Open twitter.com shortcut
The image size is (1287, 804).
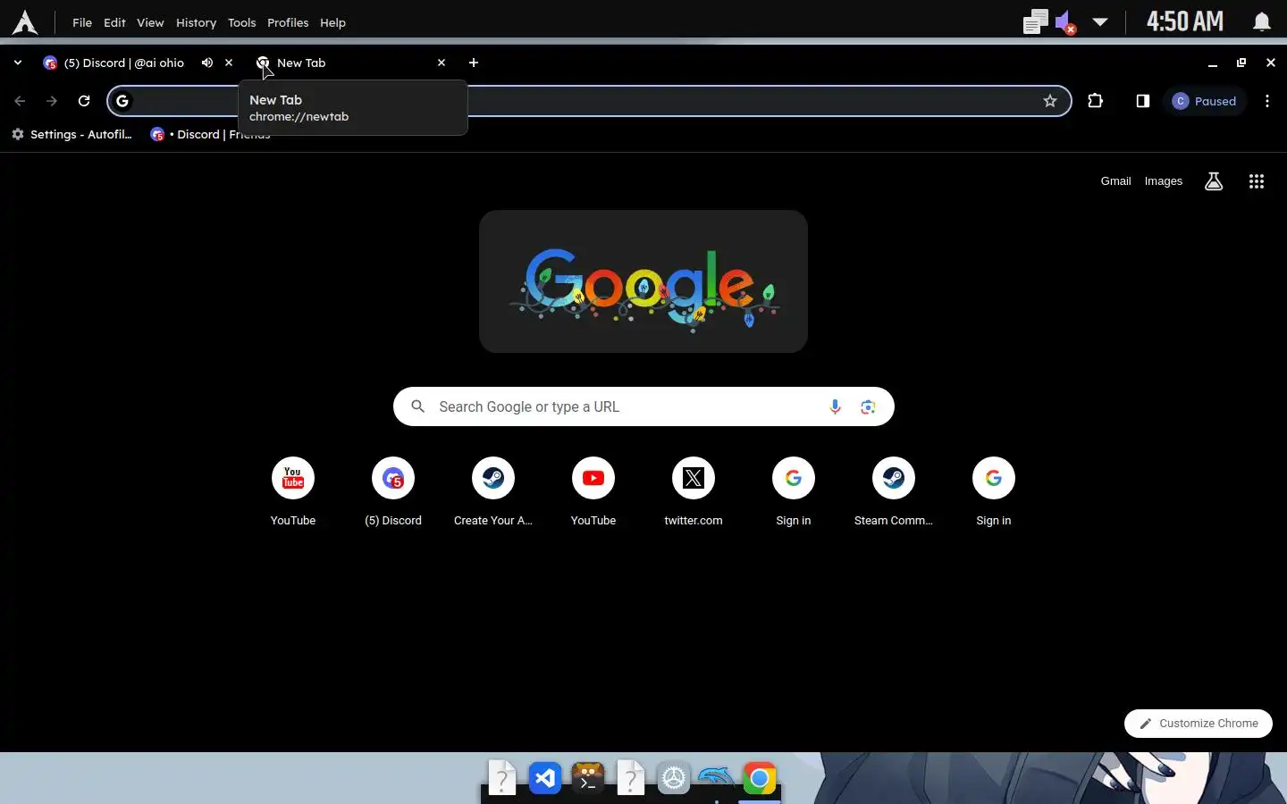694,491
